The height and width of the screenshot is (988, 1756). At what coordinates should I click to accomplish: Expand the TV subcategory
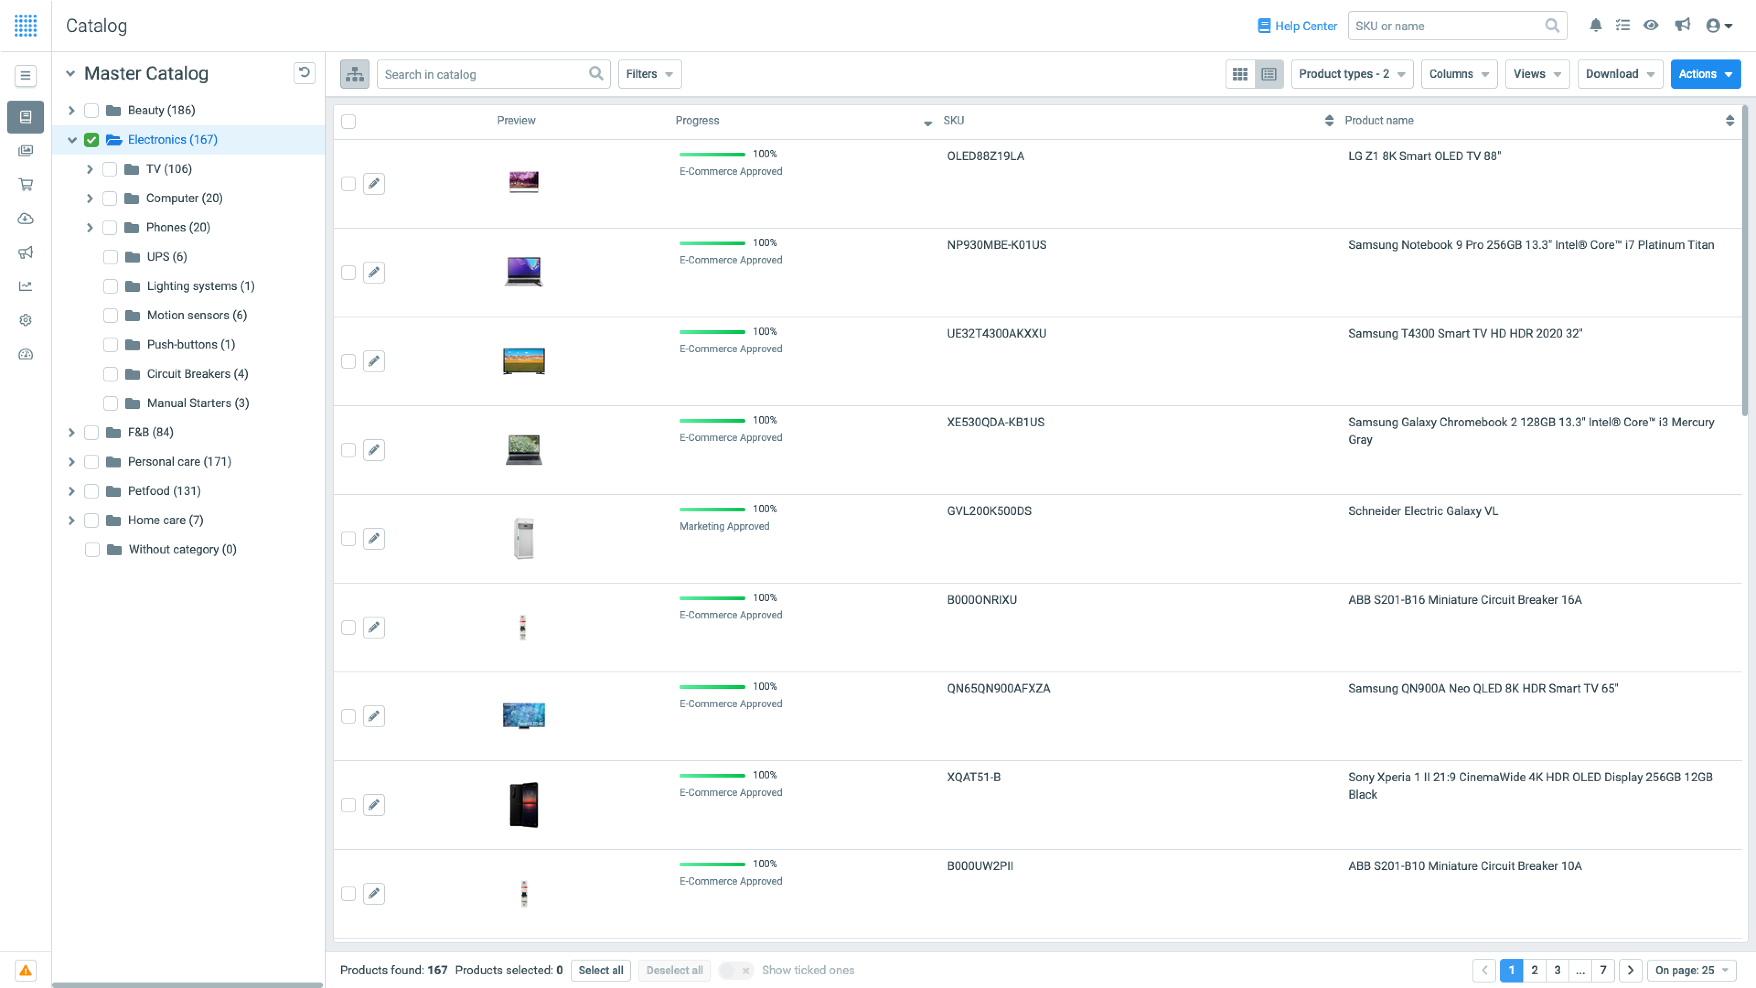coord(89,169)
